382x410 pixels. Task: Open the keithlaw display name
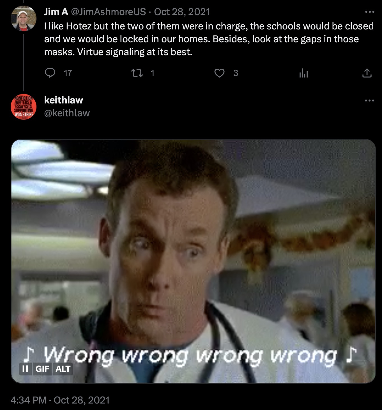point(64,100)
